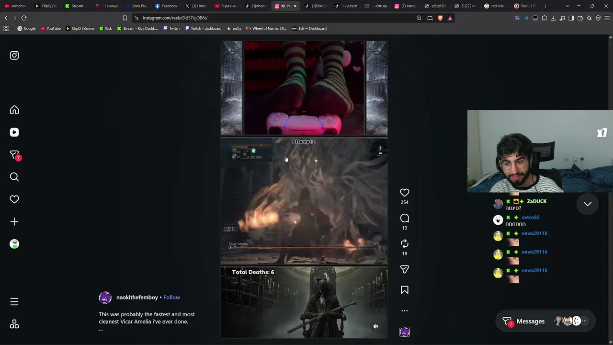Open the browser extensions puzzle icon
This screenshot has width=613, height=345.
pyautogui.click(x=544, y=18)
